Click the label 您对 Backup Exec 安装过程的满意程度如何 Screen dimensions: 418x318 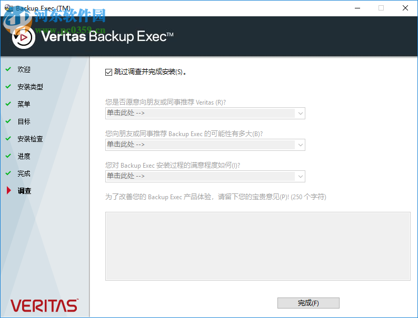coord(173,165)
